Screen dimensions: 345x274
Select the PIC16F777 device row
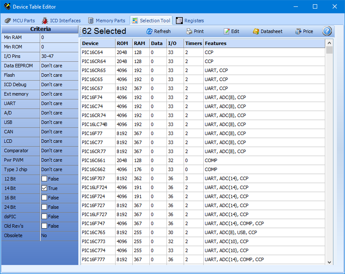[203, 259]
